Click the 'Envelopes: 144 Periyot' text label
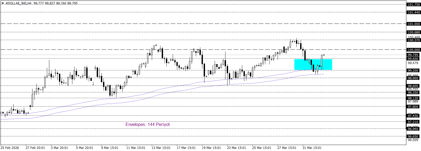Image resolution: width=421 pixels, height=151 pixels. click(148, 124)
